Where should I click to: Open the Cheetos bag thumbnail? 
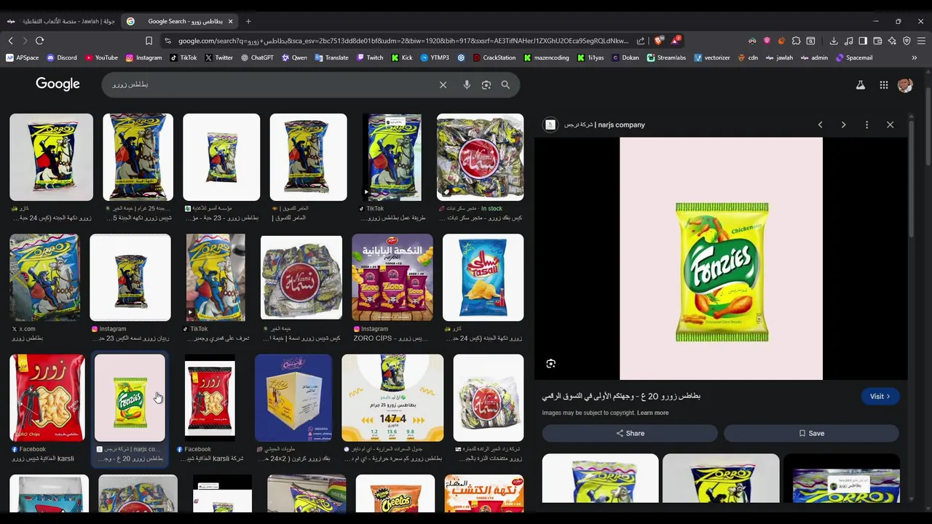point(395,493)
